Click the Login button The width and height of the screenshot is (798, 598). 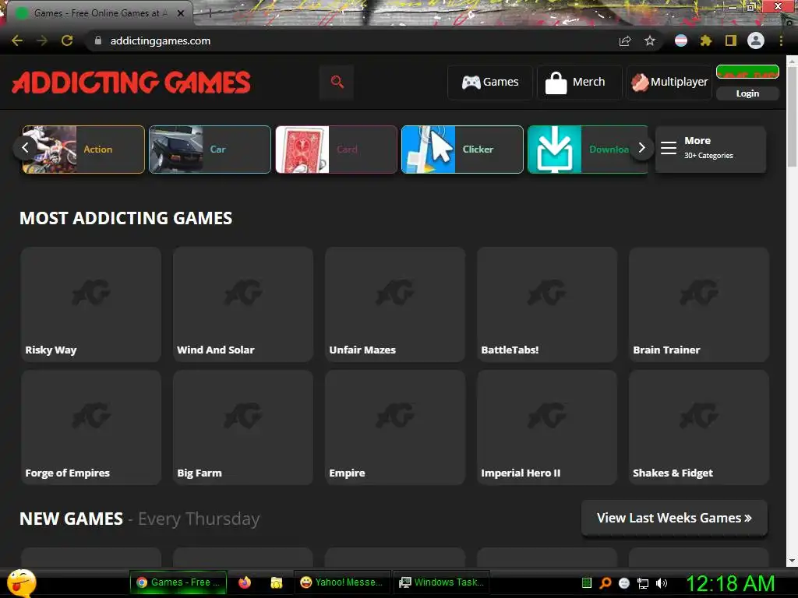coord(747,93)
